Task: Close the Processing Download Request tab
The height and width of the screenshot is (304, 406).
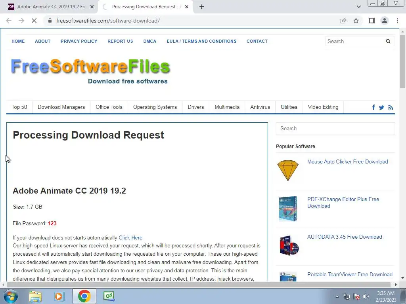Action: (187, 7)
